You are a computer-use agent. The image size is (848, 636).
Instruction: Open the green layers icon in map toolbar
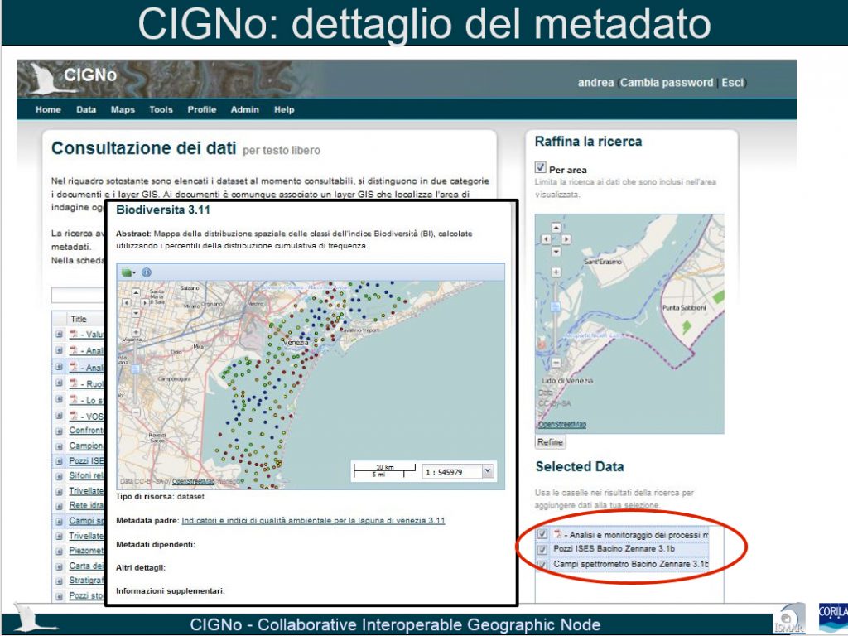(128, 272)
